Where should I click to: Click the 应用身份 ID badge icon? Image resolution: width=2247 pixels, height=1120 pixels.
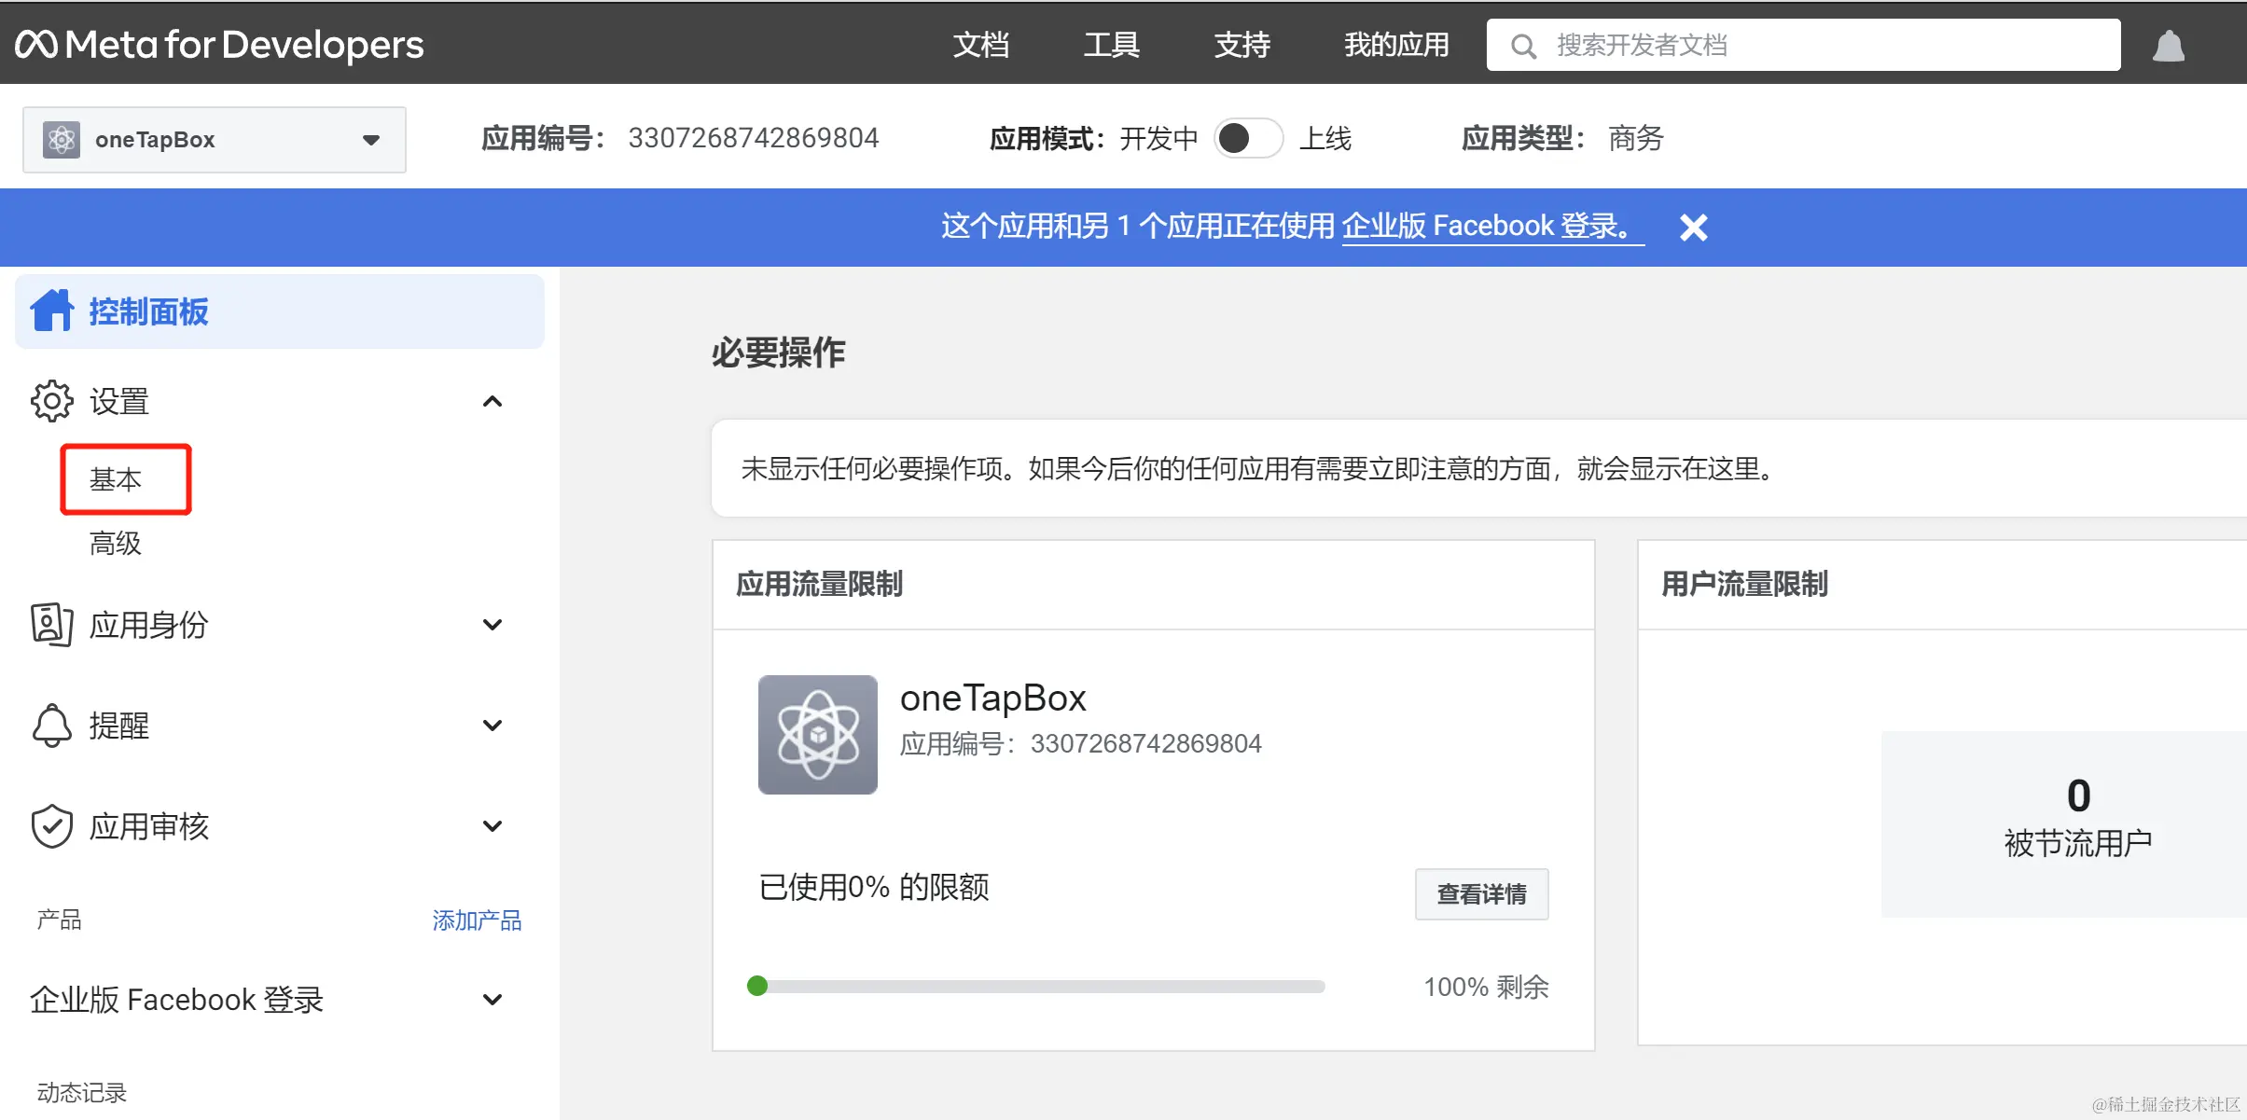[51, 624]
